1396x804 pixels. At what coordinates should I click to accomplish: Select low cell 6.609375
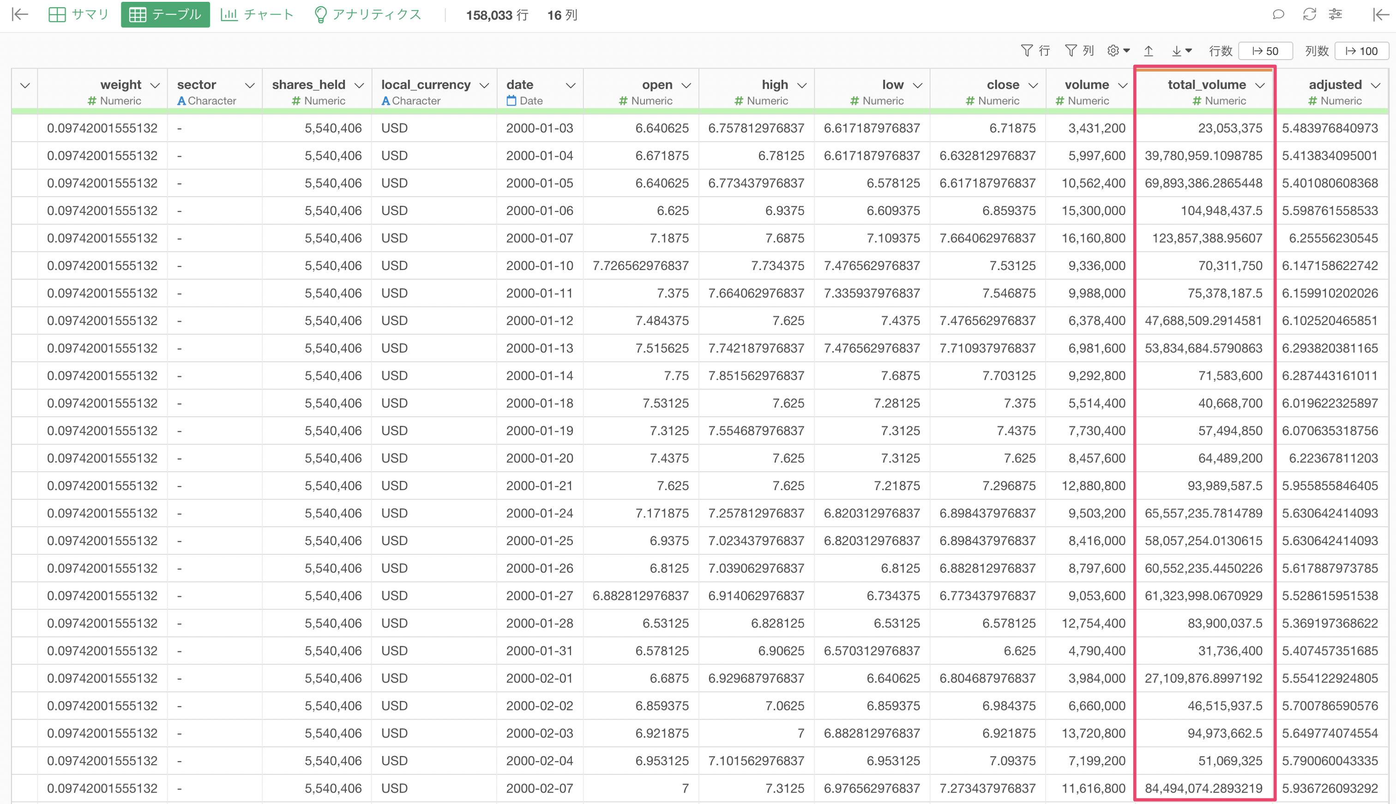pyautogui.click(x=872, y=210)
